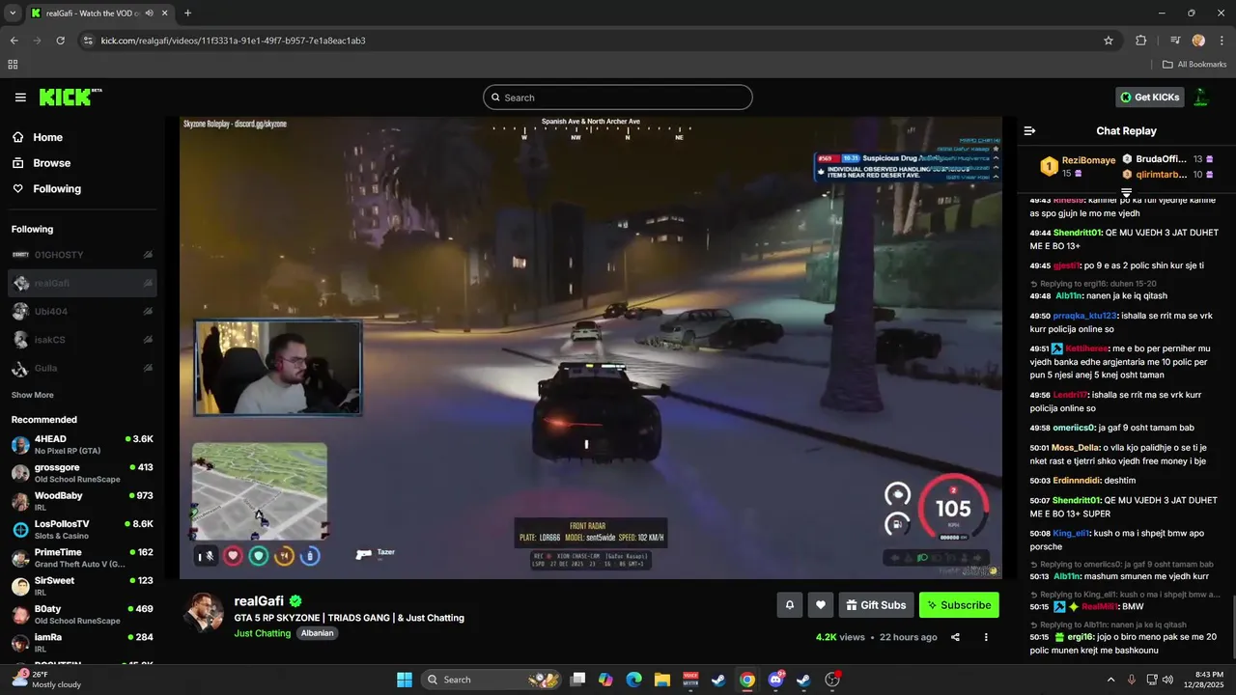Image resolution: width=1236 pixels, height=695 pixels.
Task: Click chat username King_ell1
Action: [1071, 533]
